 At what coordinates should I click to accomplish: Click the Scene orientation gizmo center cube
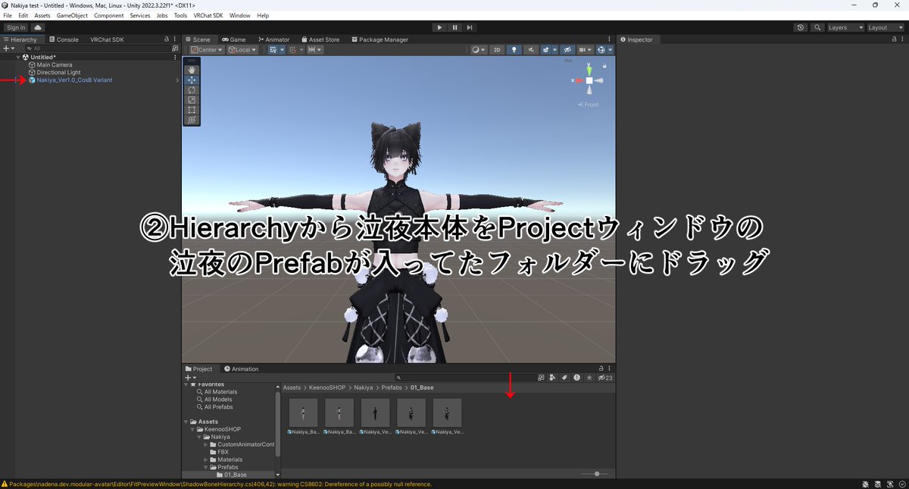click(589, 80)
